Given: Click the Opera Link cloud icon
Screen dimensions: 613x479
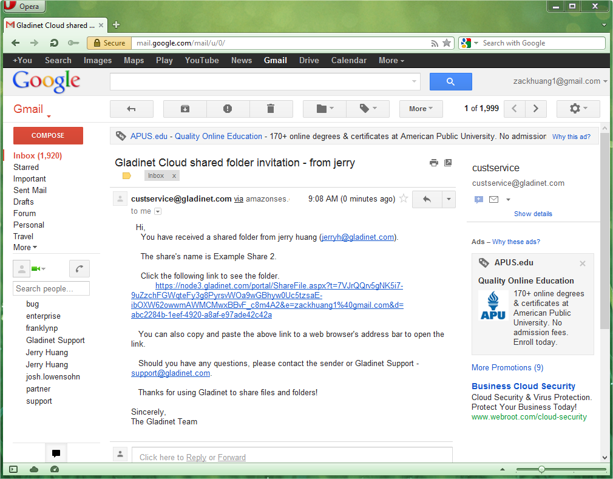Looking at the screenshot, I should (x=34, y=469).
